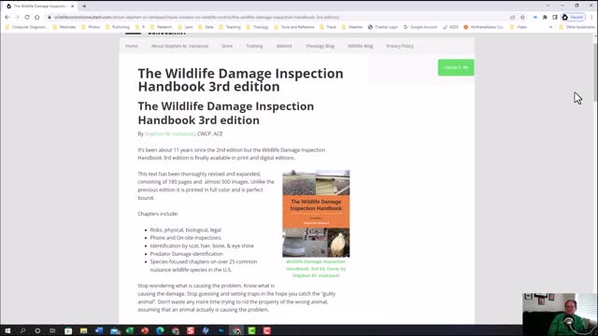Open the Computer Diagnostics bookmark folder
The image size is (598, 336).
click(25, 27)
